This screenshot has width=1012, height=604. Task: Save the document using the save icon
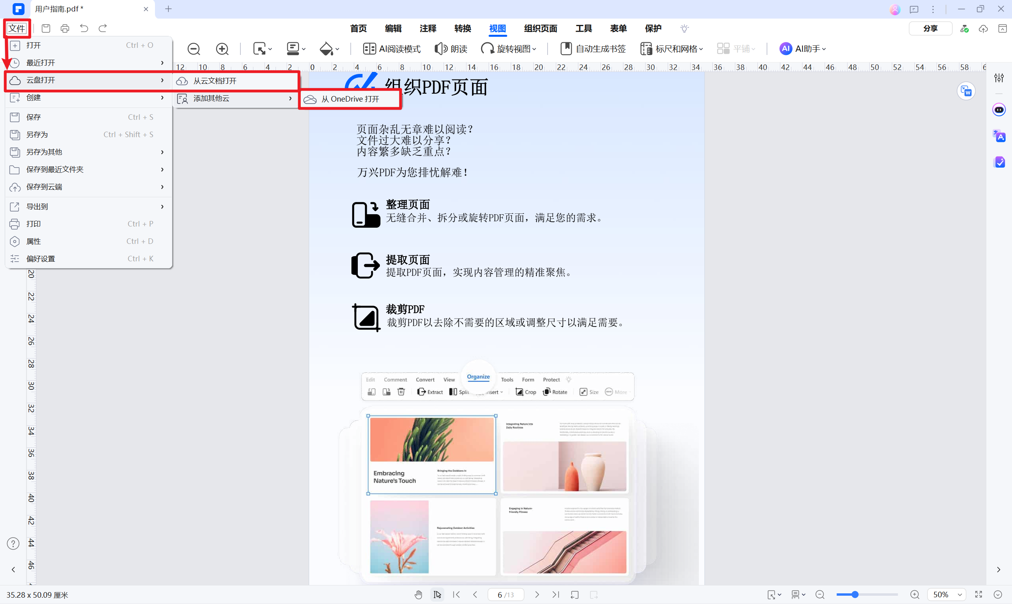click(x=45, y=28)
